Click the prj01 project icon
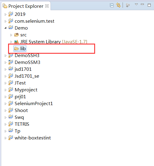Image resolution: width=154 pixels, height=166 pixels. [11, 96]
